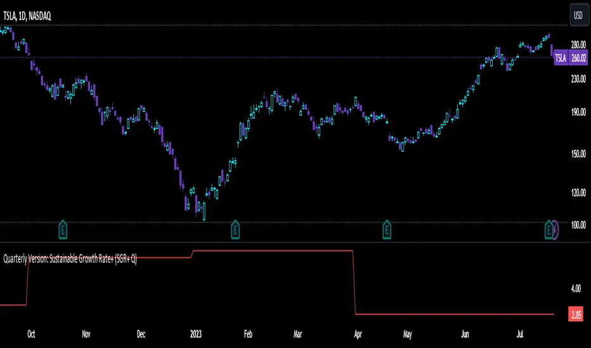Screen dimensions: 591x348
Task: Select the purple TSLA symbol price tag
Action: point(561,58)
